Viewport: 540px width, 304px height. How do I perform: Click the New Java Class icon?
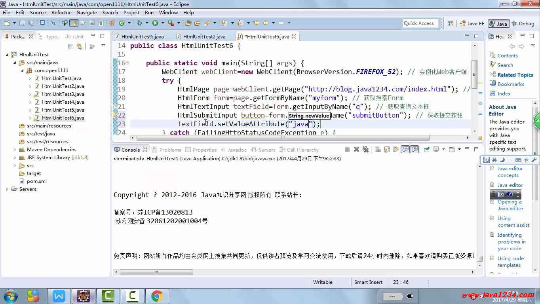122,23
